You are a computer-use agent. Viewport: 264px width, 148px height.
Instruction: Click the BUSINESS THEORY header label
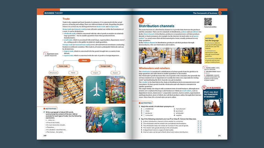54,13
